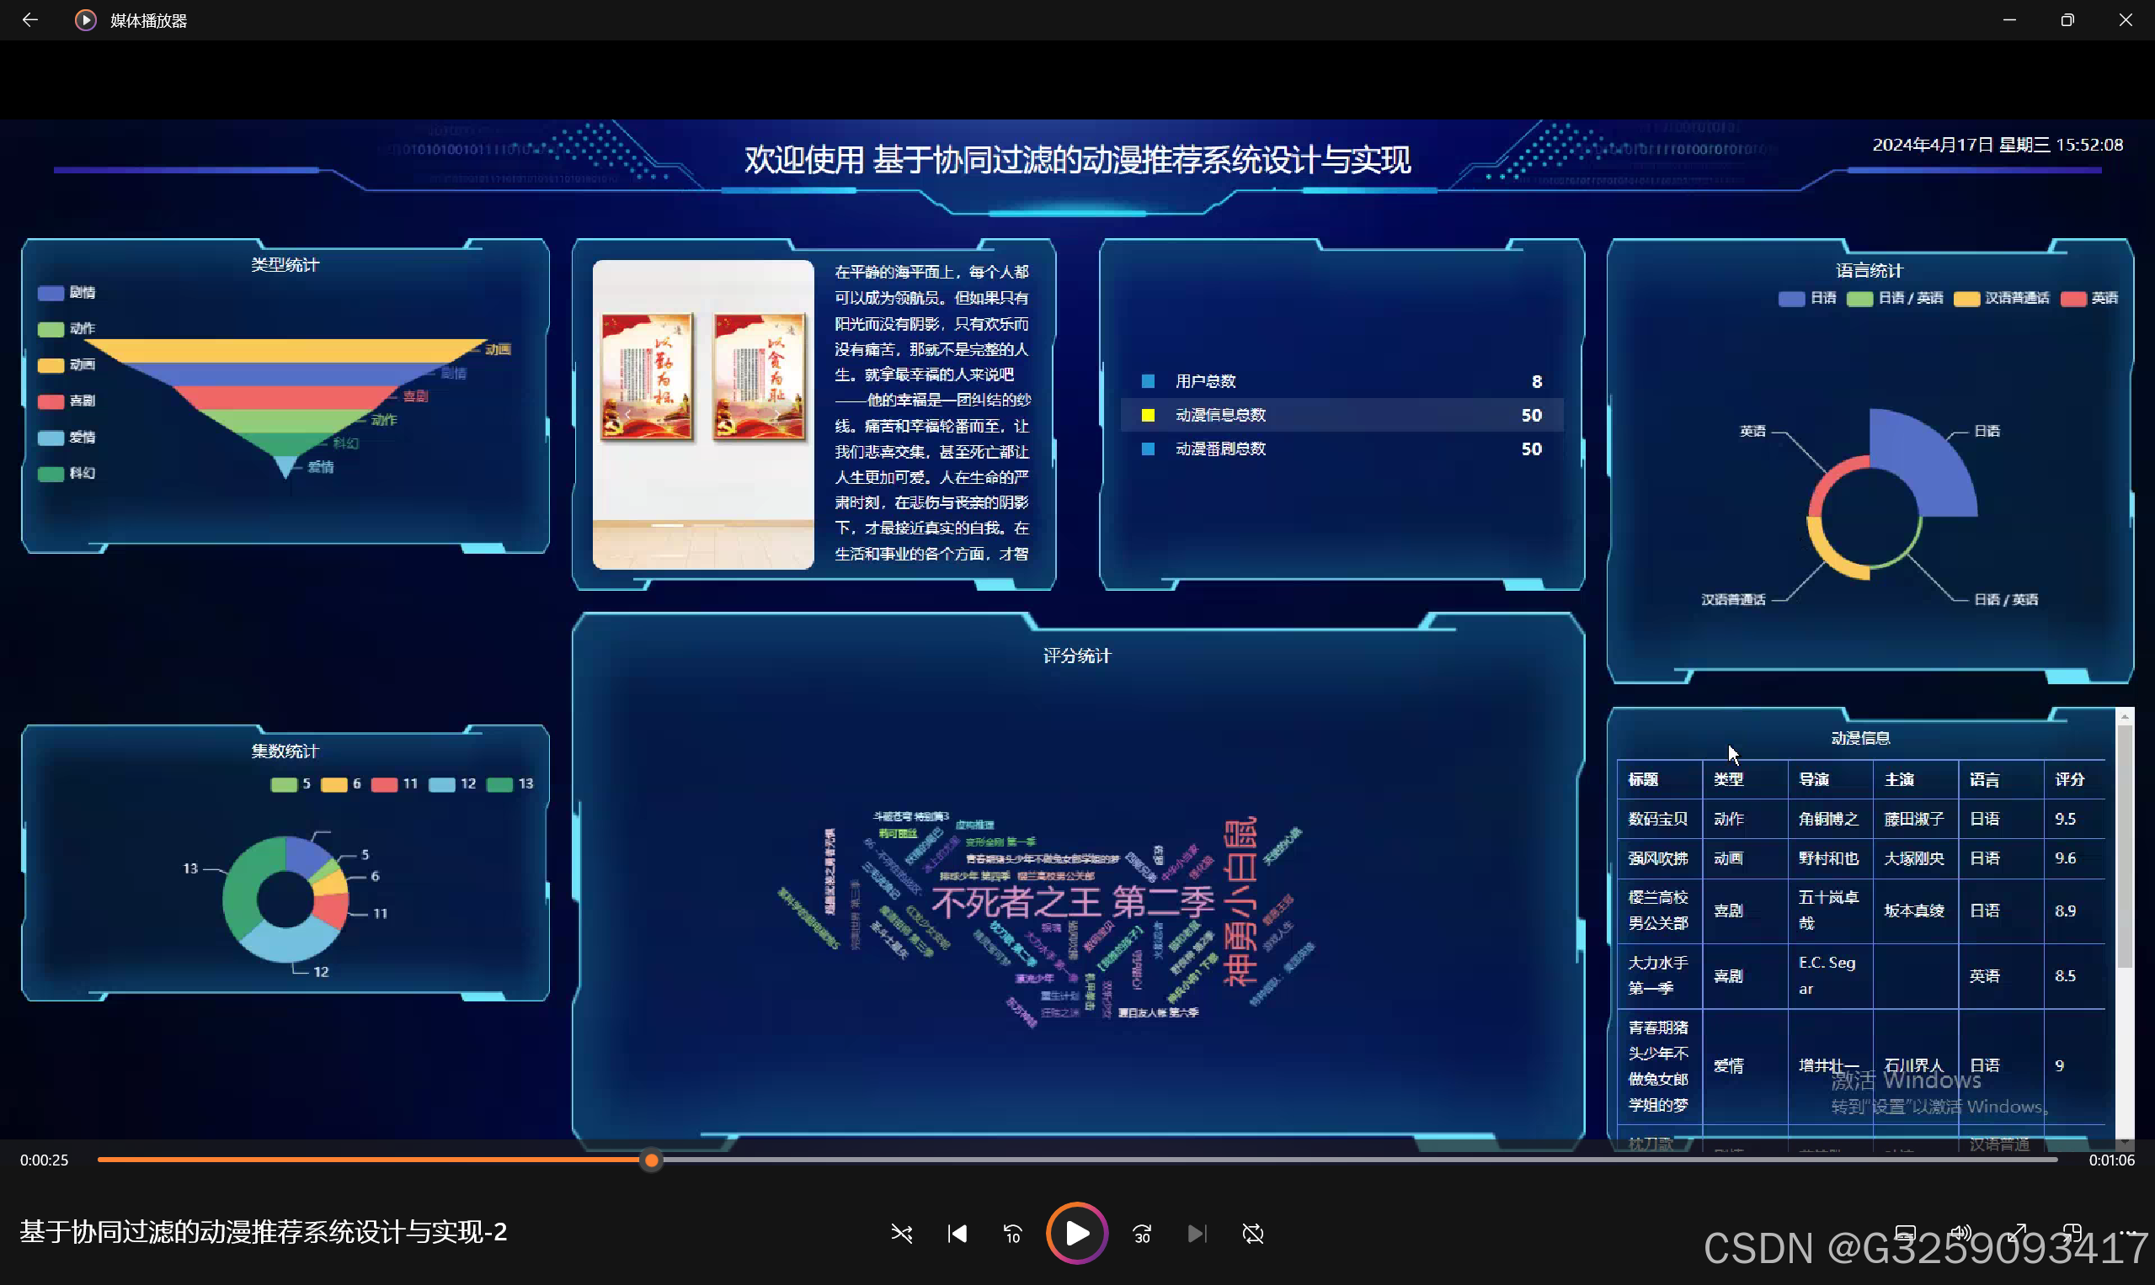Click the 数码宝贝 table cell
2155x1285 pixels.
coord(1658,819)
